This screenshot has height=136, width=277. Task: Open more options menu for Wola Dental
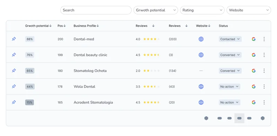[x=264, y=87]
